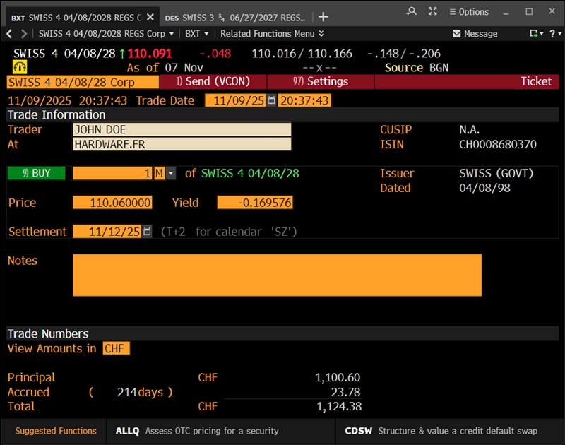Open a new tab with plus icon
Screen dimensions: 565x445
tap(323, 16)
